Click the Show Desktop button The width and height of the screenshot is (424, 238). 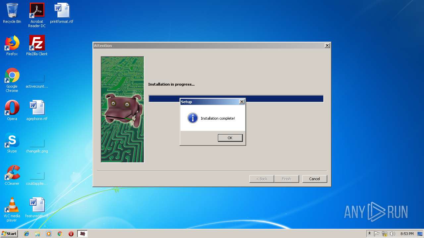421,234
